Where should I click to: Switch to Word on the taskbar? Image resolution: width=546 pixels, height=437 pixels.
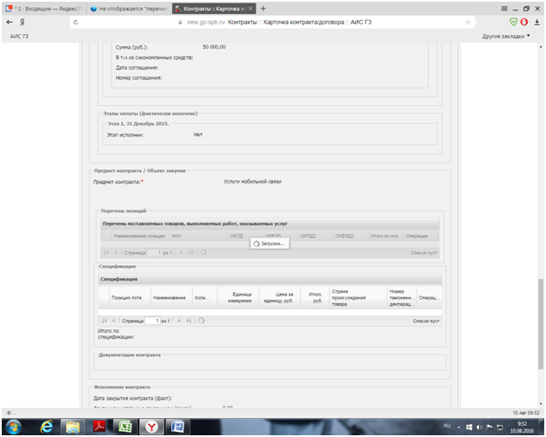point(177,427)
